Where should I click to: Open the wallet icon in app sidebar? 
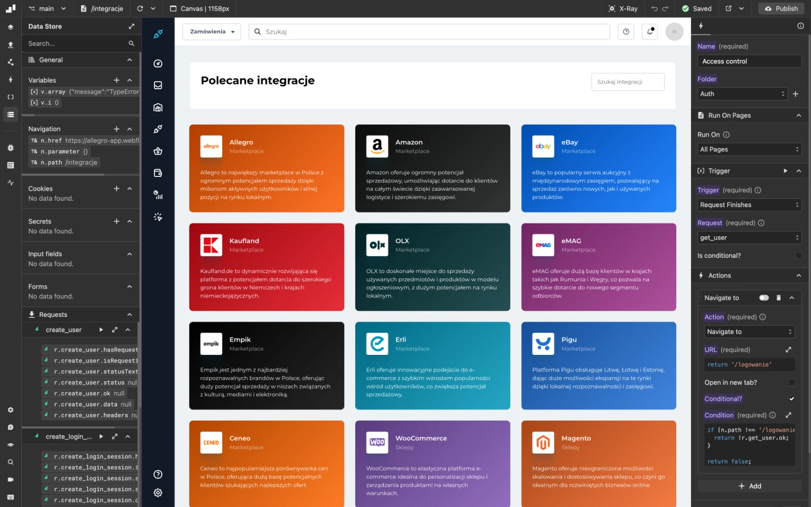click(158, 173)
